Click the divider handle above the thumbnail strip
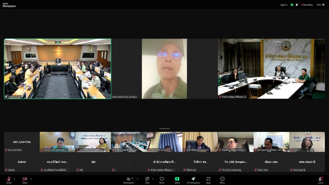Image resolution: width=329 pixels, height=185 pixels. [x=164, y=129]
